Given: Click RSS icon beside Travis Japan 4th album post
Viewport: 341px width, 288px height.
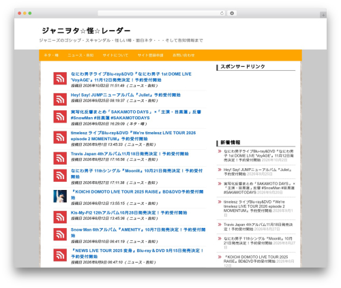Looking at the screenshot, I should tap(60, 158).
